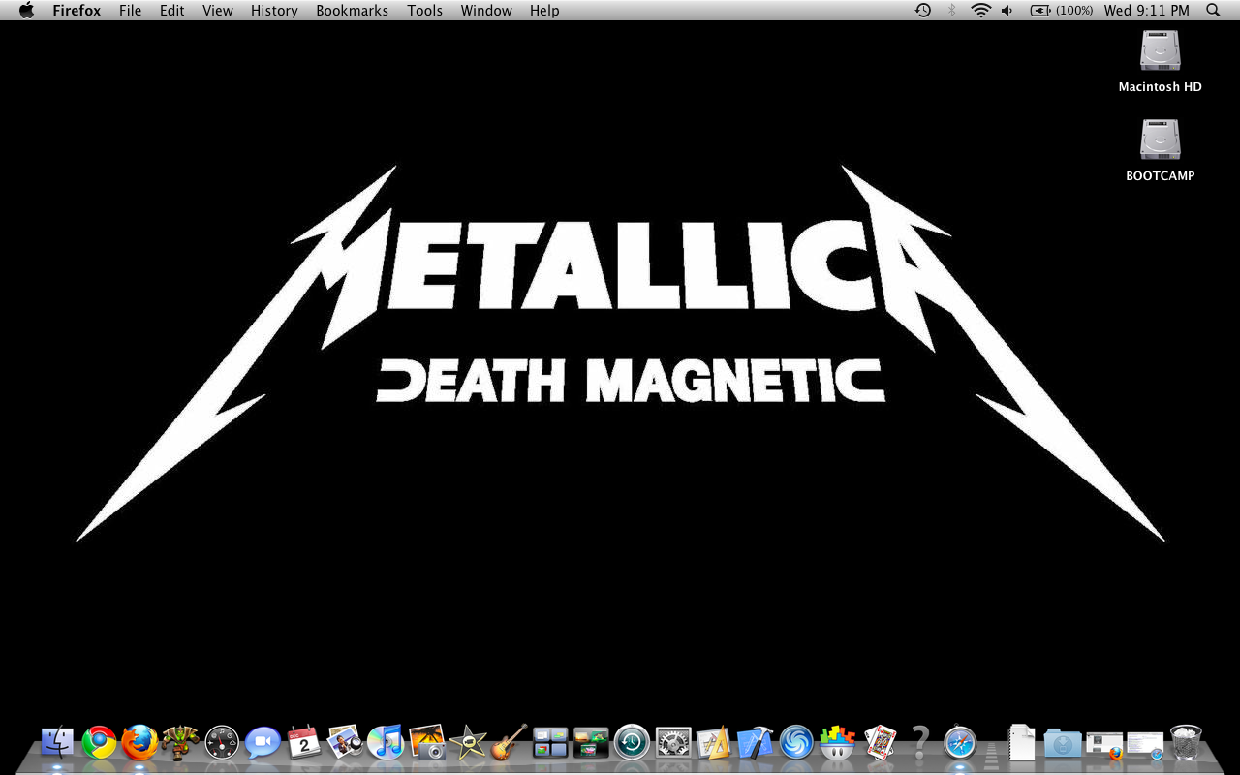The height and width of the screenshot is (775, 1240).
Task: Open the Edit menu
Action: point(172,11)
